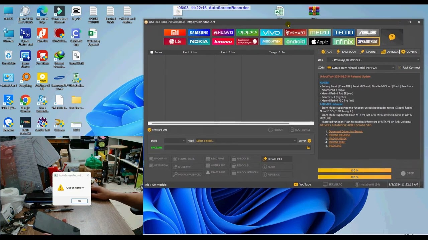Select the green Android tile
This screenshot has height=240, width=428.
pos(295,42)
